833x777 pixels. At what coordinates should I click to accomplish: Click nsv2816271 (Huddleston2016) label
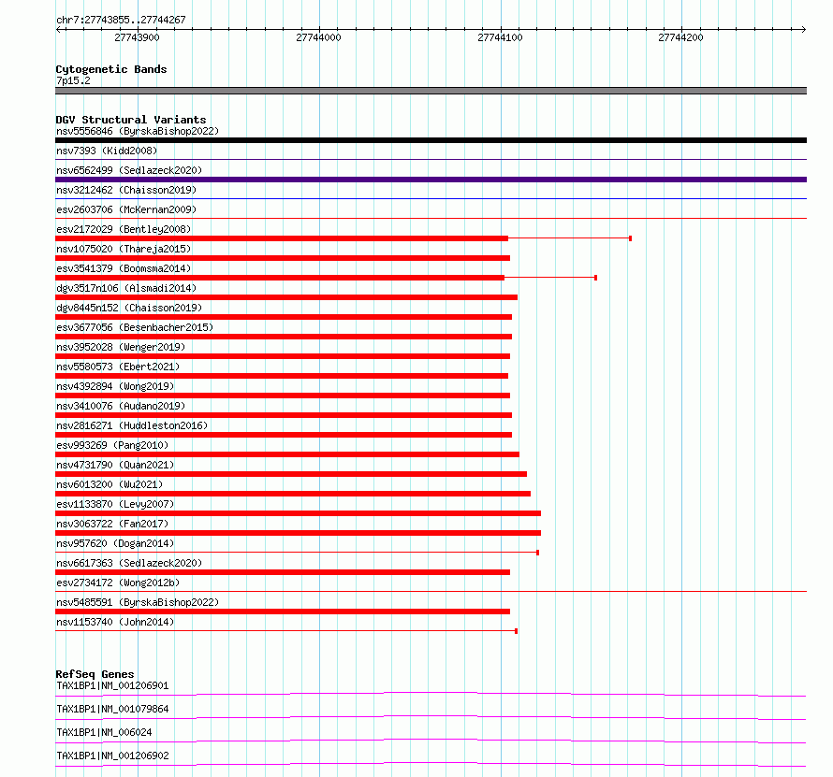click(132, 425)
